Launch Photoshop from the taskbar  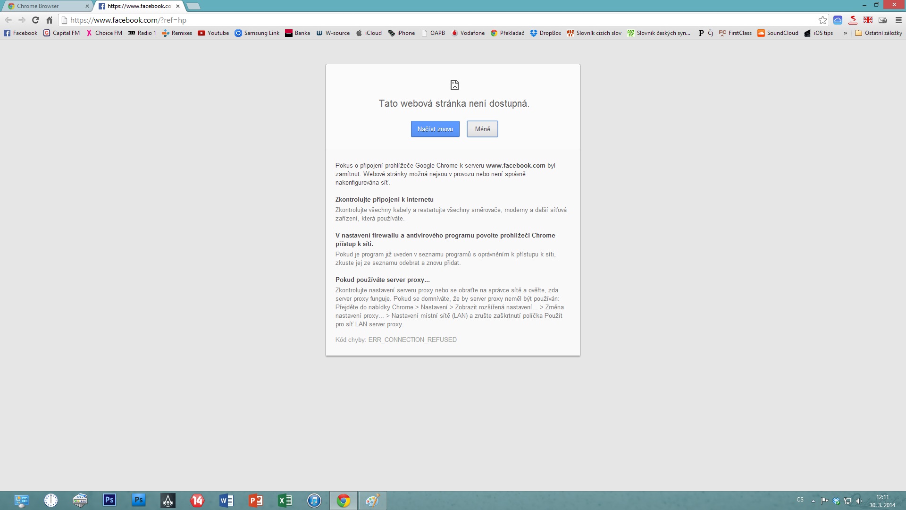point(109,500)
